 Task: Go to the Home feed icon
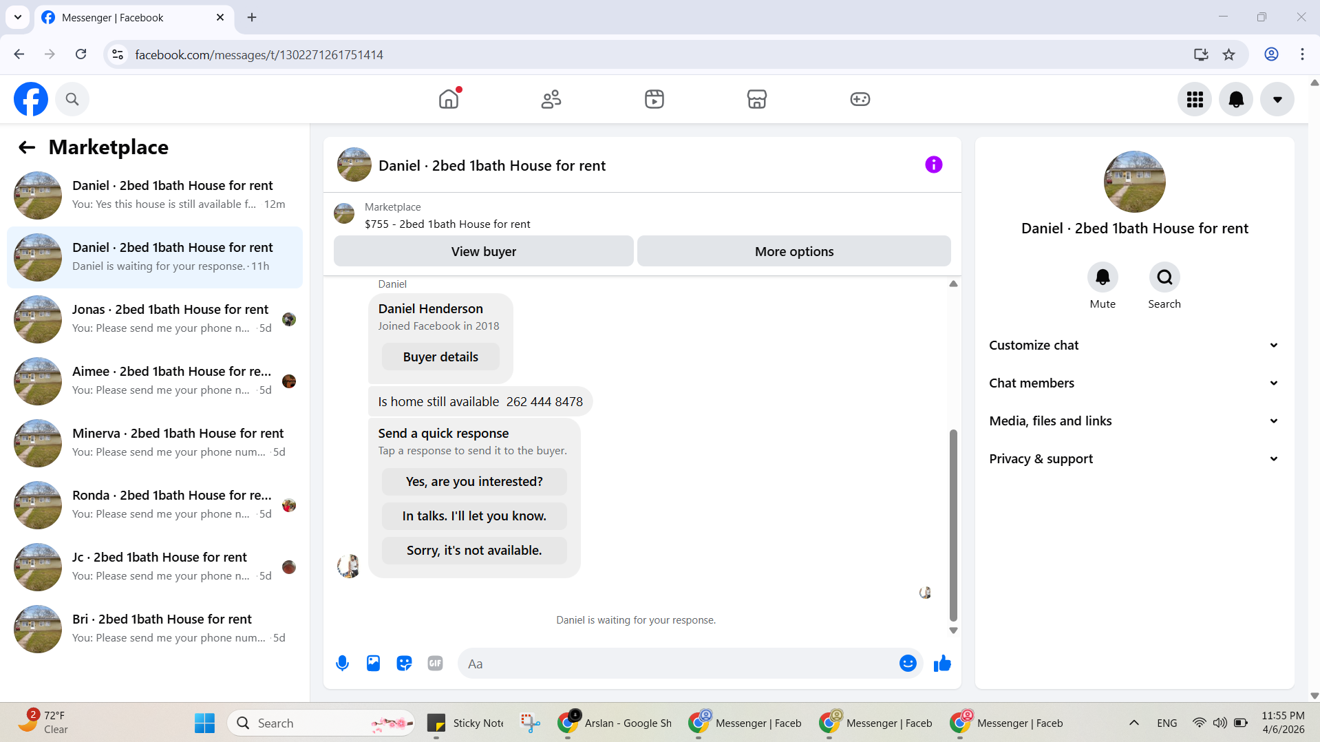point(449,99)
